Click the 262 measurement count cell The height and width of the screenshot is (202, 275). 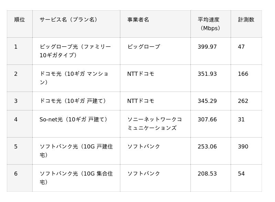(246, 101)
